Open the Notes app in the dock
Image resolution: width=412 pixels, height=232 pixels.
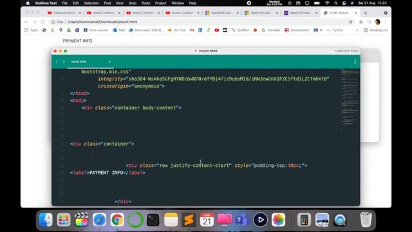click(171, 220)
